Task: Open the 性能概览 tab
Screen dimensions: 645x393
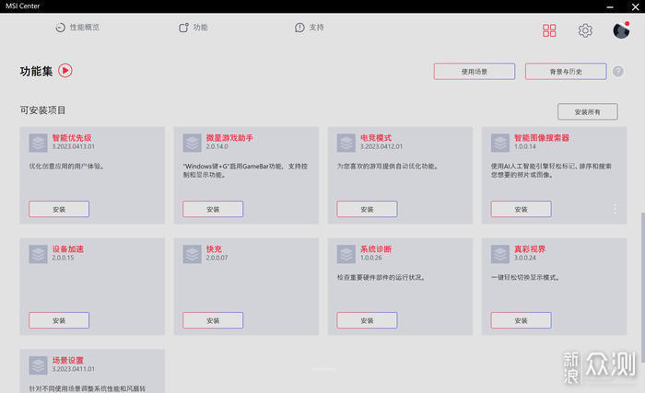Action: tap(77, 28)
